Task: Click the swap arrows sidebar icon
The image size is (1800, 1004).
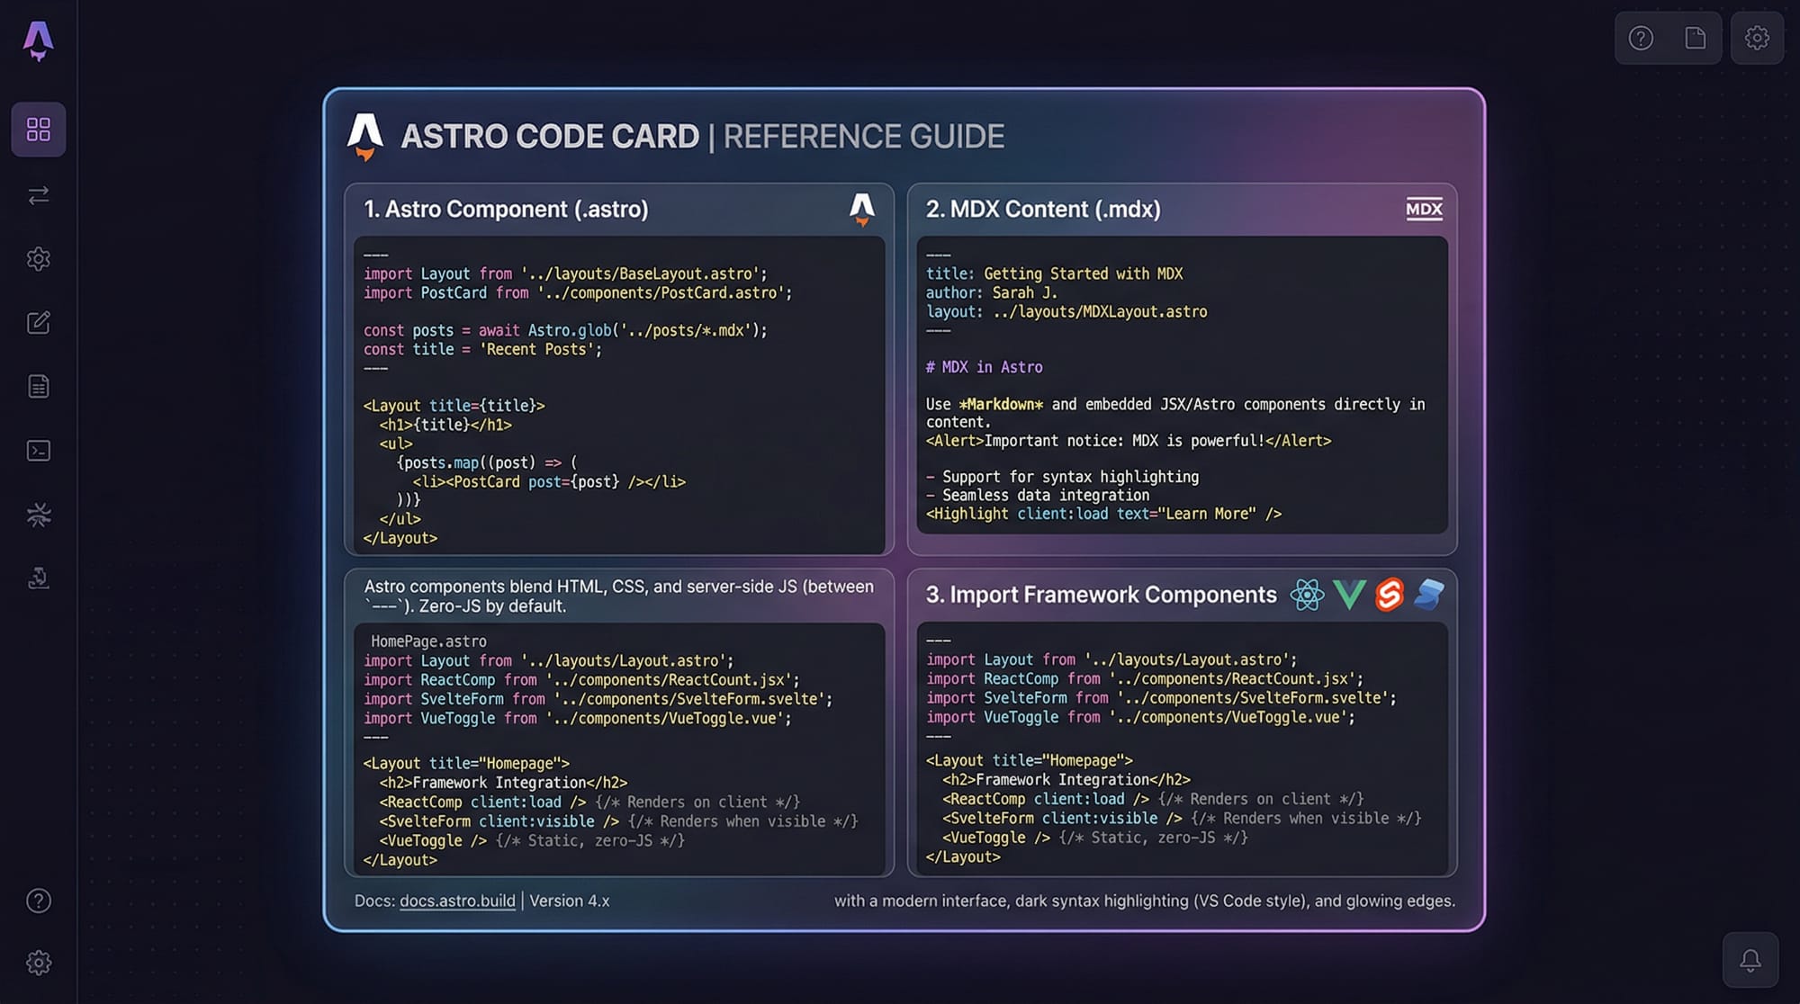Action: pyautogui.click(x=39, y=195)
